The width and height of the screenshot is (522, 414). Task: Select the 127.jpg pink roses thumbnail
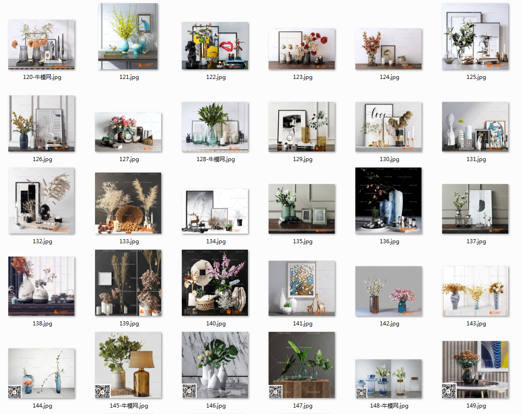[128, 132]
